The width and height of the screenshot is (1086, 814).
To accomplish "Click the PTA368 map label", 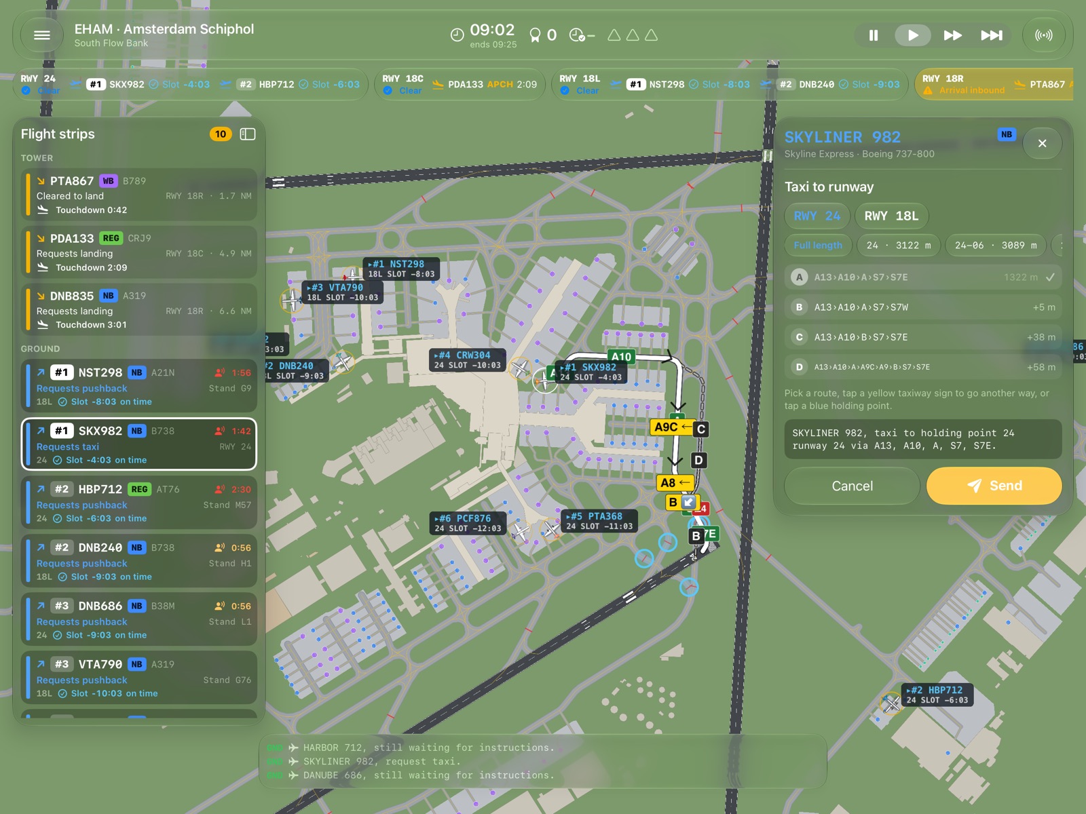I will (x=599, y=521).
